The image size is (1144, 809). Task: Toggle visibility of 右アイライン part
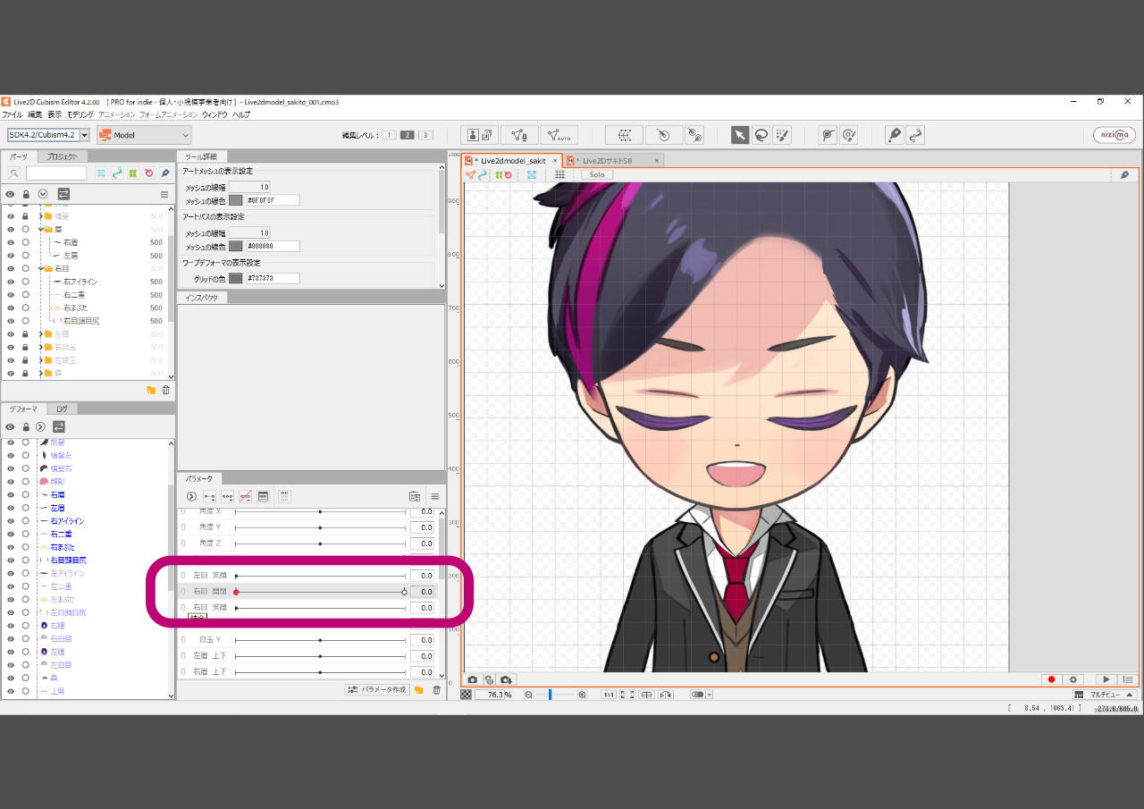11,282
